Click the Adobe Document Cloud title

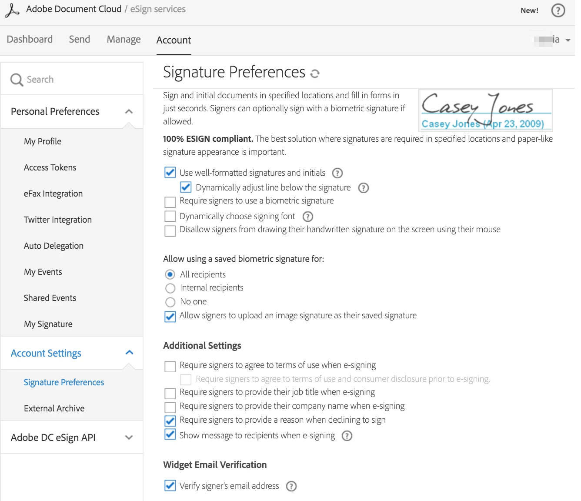coord(74,9)
